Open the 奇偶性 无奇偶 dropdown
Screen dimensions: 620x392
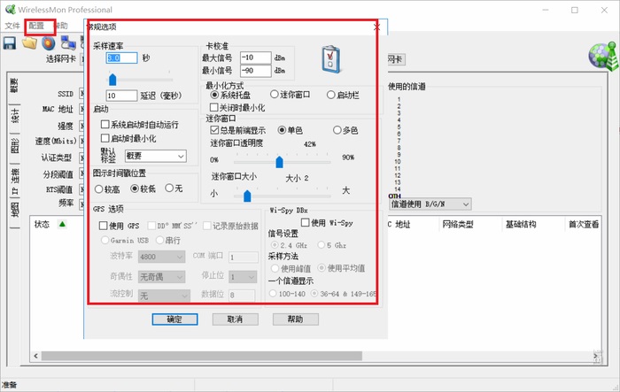pyautogui.click(x=161, y=277)
